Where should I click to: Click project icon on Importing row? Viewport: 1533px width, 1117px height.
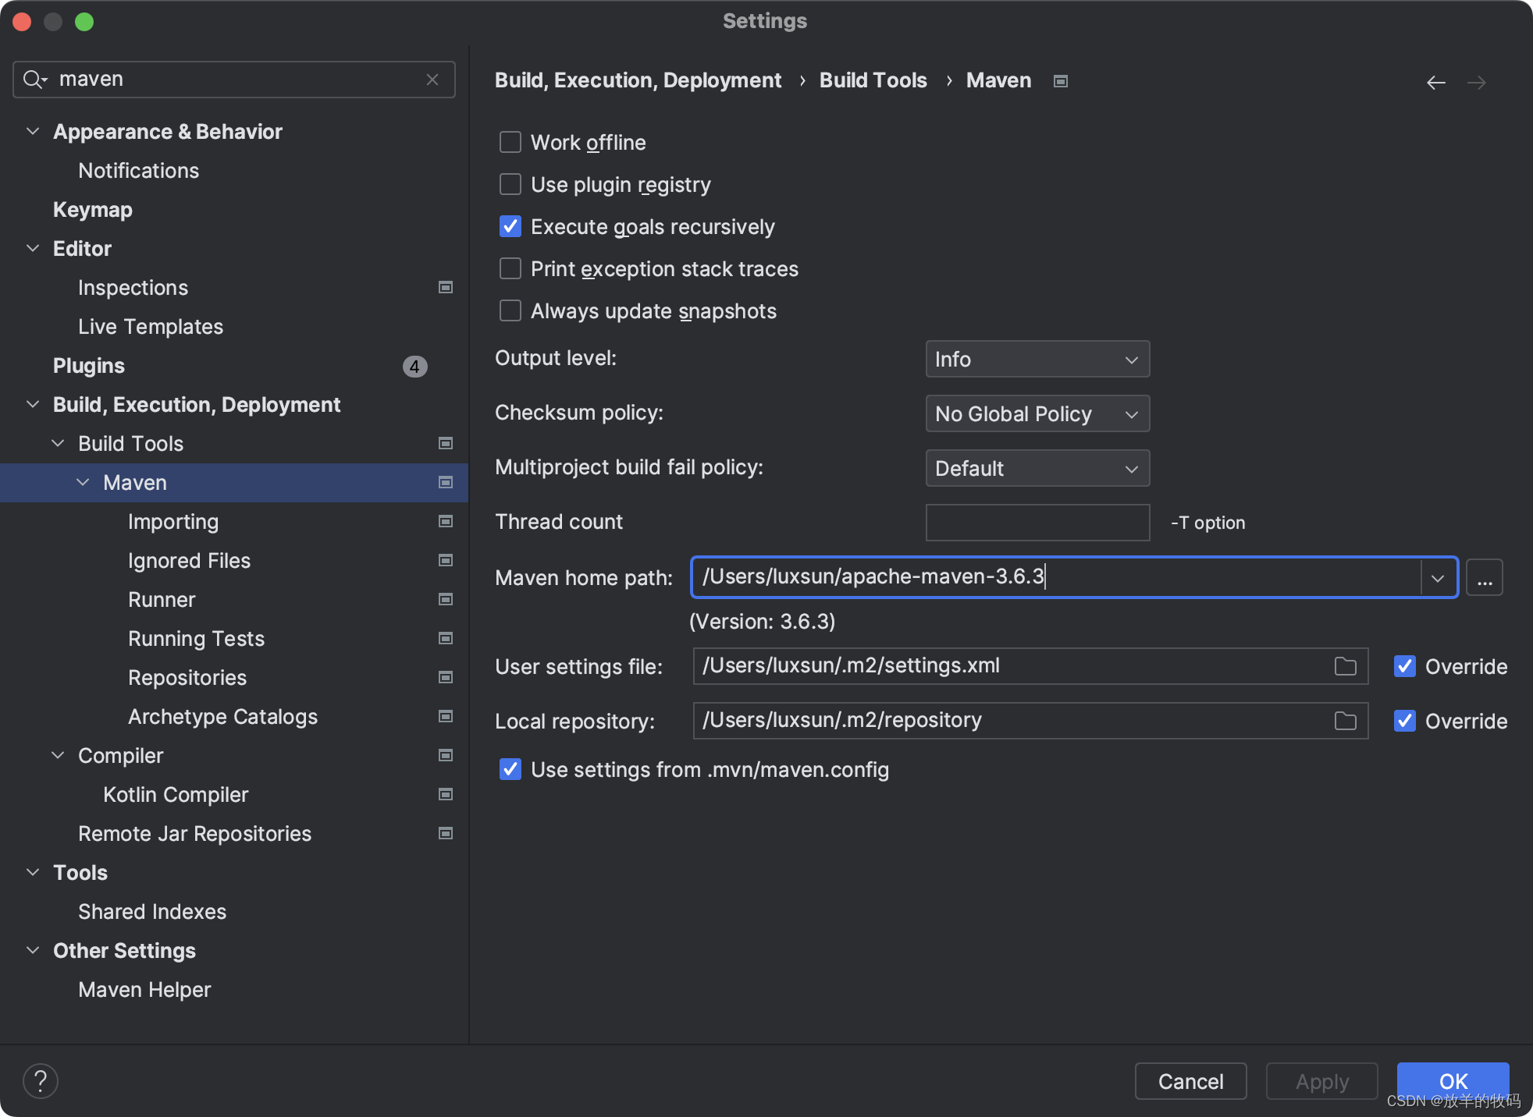click(x=446, y=521)
